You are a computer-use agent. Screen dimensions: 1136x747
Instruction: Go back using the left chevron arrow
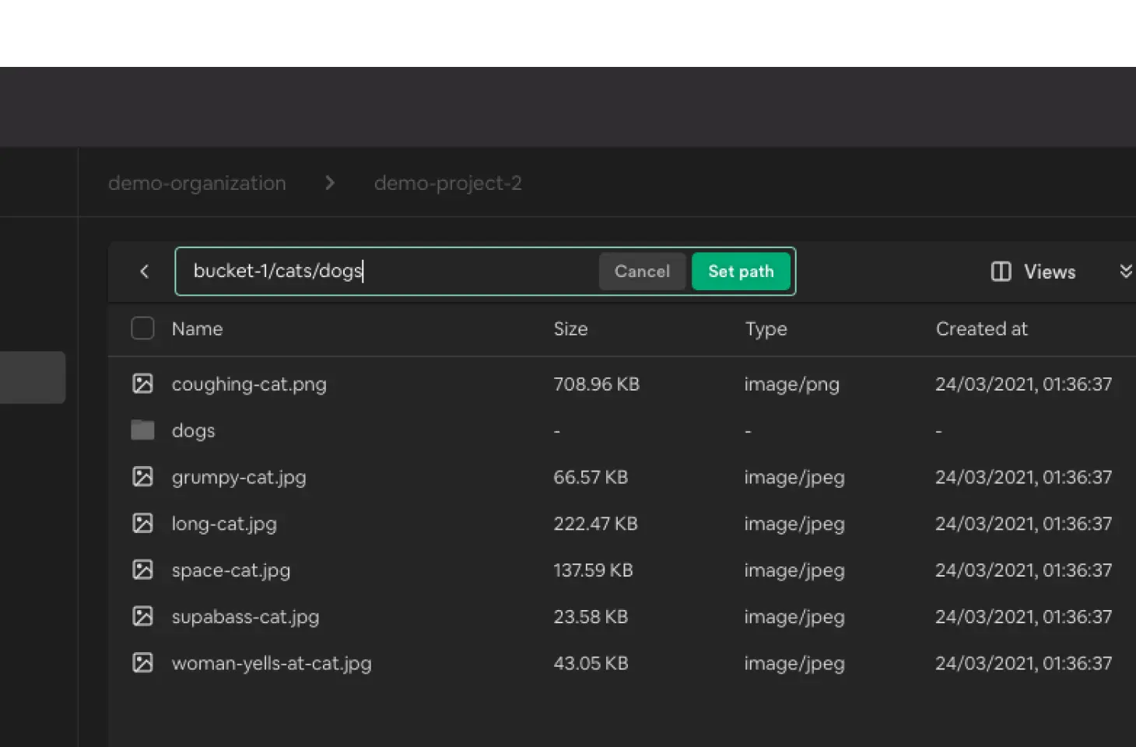point(144,272)
